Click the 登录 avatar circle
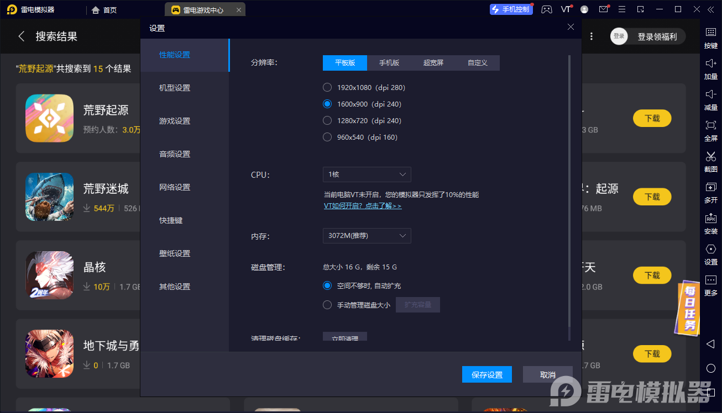The width and height of the screenshot is (722, 413). point(619,36)
